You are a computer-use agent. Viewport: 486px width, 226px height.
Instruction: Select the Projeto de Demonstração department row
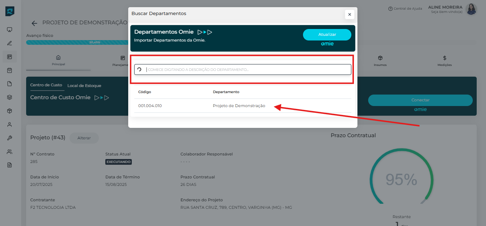pos(239,106)
